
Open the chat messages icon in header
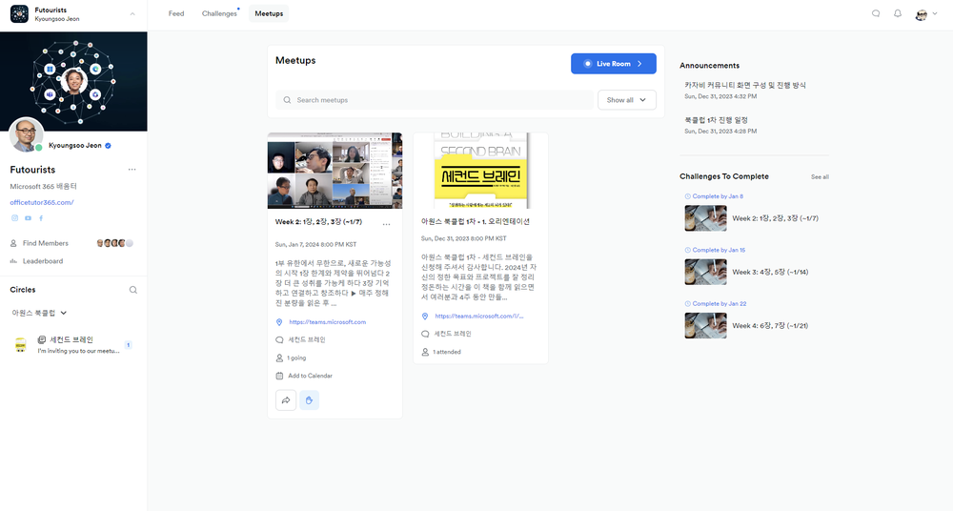coord(876,13)
